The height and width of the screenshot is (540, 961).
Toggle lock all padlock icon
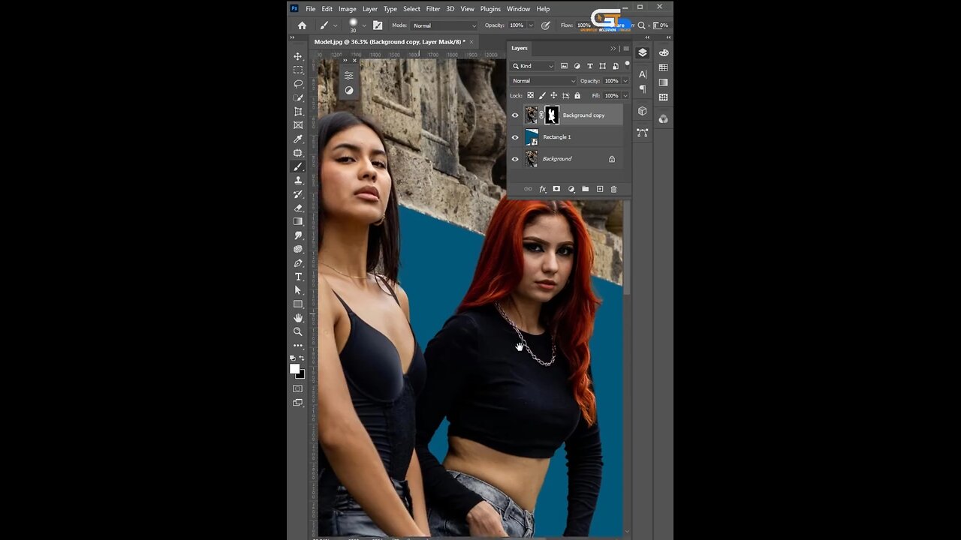577,96
